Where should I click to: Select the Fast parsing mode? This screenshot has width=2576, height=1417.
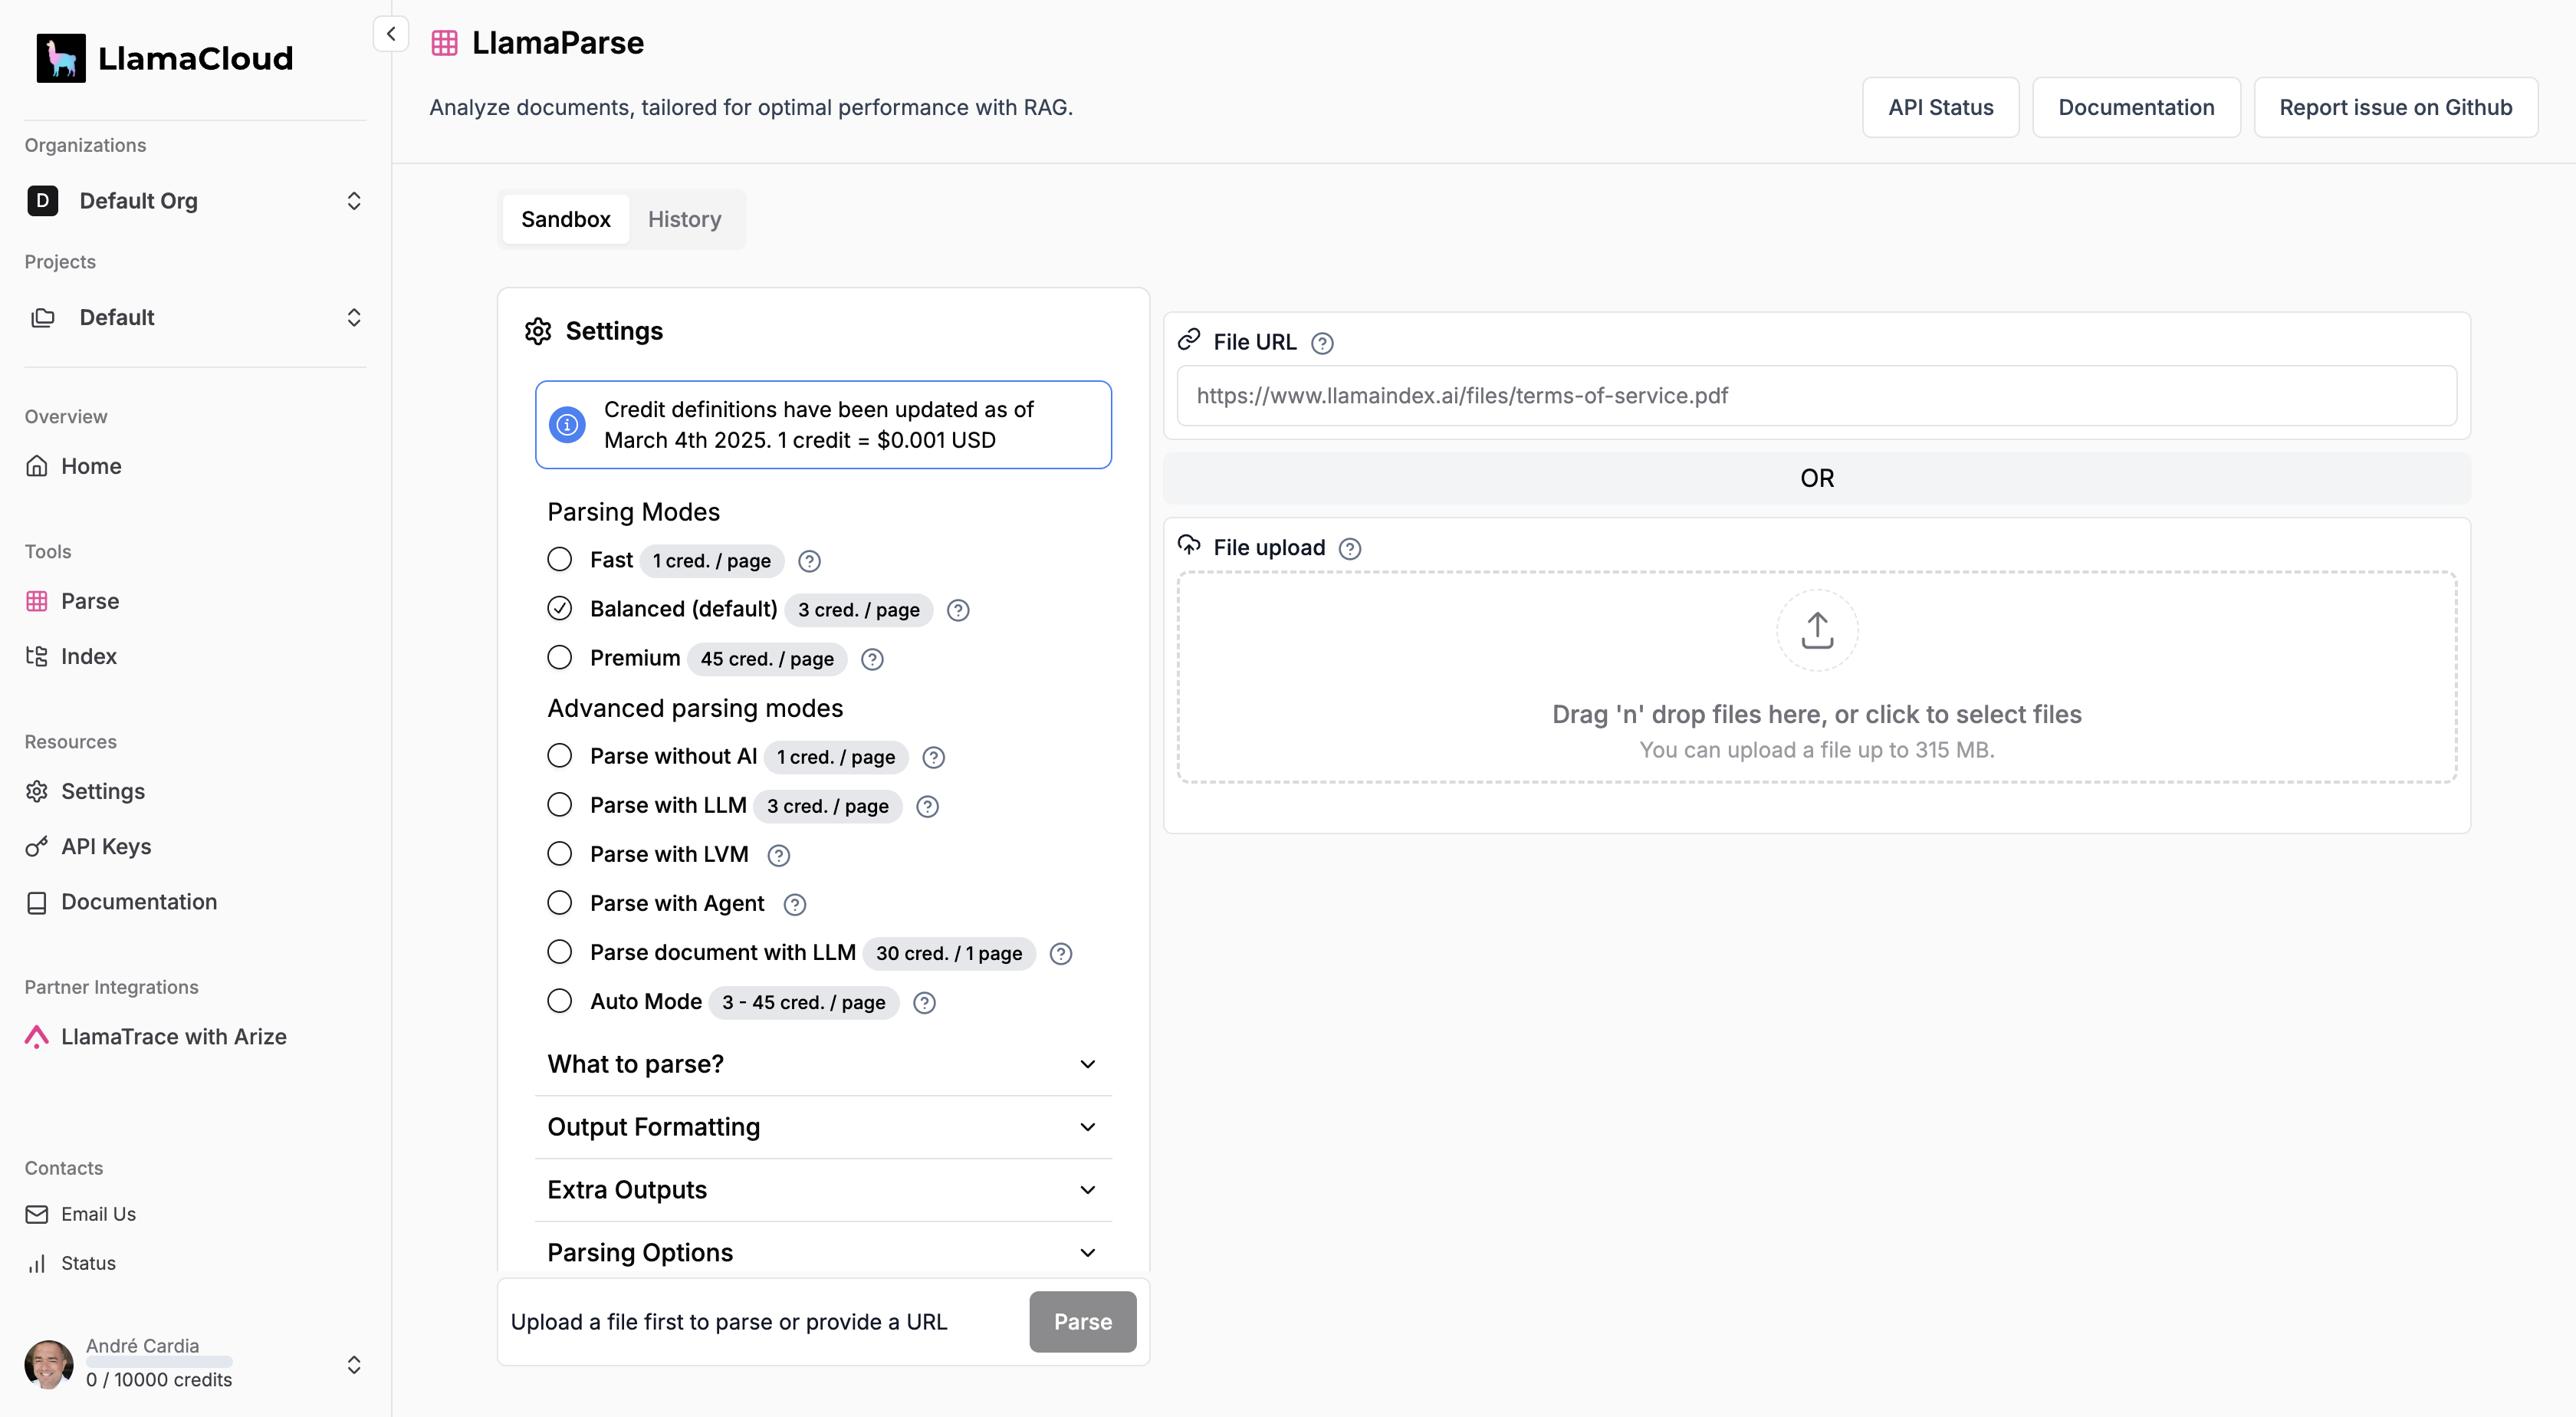pyautogui.click(x=560, y=560)
